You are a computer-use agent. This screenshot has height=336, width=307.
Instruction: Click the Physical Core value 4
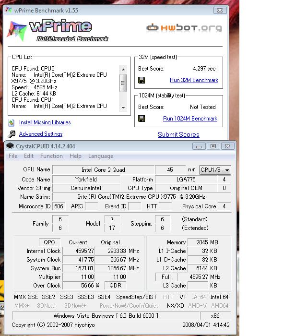tap(224, 206)
